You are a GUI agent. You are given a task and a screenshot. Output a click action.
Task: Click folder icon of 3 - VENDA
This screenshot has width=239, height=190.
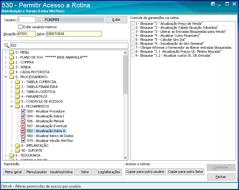tap(11, 67)
